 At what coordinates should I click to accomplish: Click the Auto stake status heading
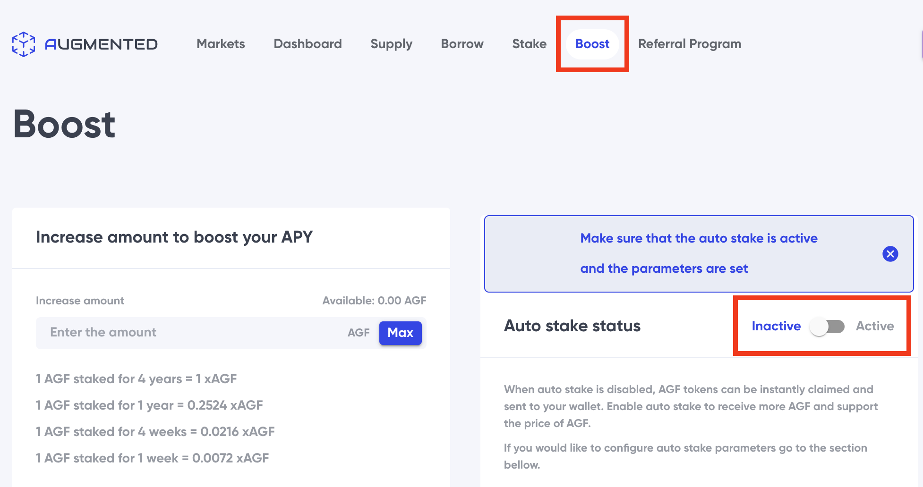pos(572,326)
